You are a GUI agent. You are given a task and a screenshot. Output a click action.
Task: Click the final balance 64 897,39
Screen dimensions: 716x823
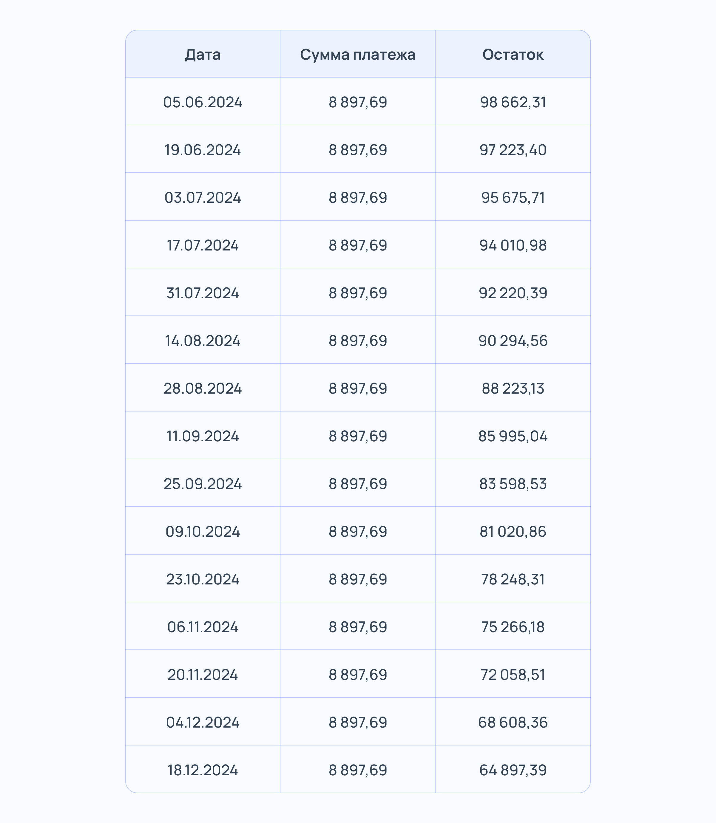(513, 770)
